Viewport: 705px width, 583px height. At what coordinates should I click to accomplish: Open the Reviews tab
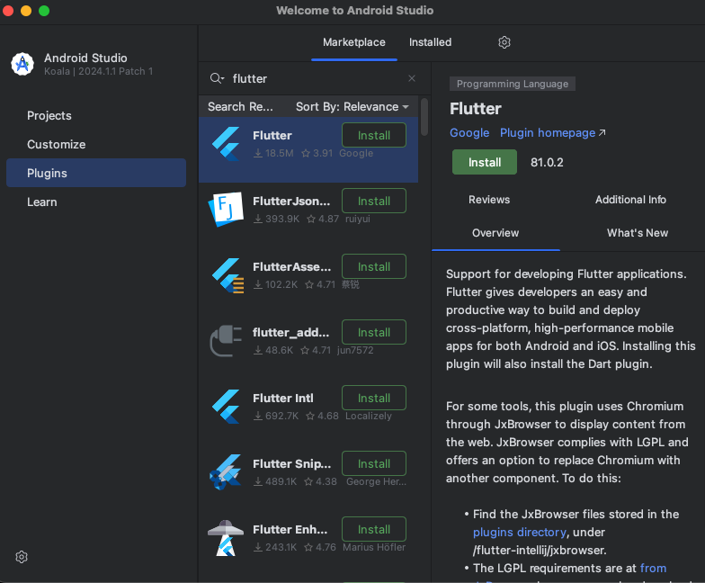(489, 200)
